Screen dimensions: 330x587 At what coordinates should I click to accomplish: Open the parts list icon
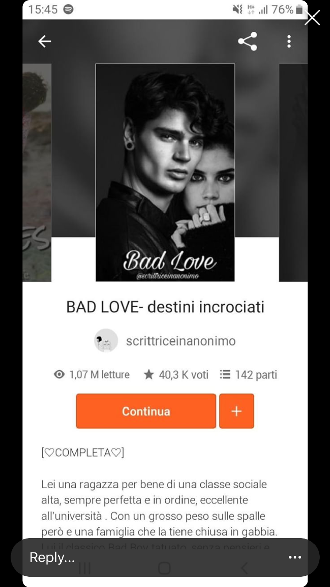(225, 374)
